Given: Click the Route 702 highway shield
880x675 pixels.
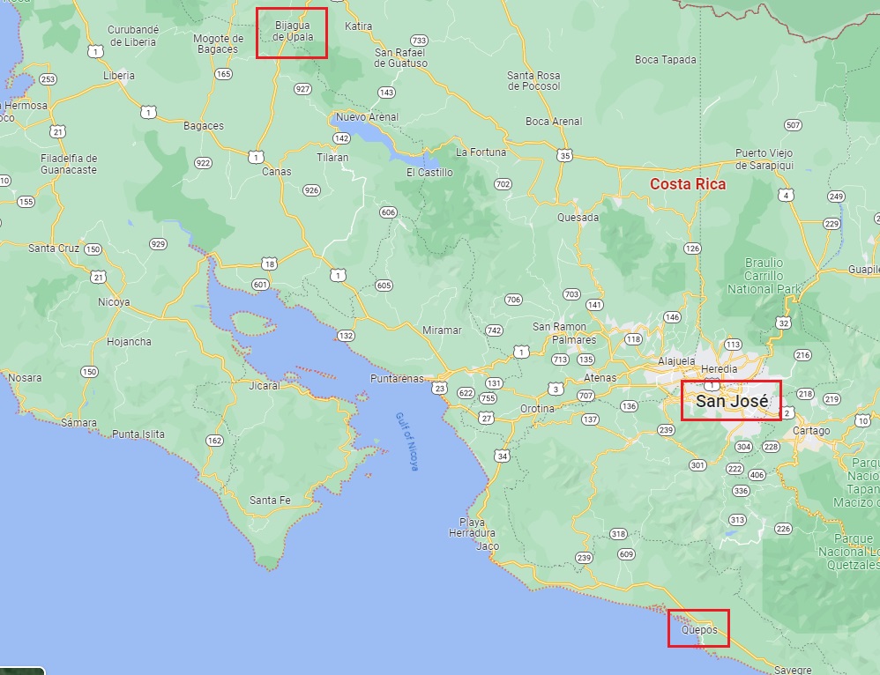Looking at the screenshot, I should pos(503,184).
